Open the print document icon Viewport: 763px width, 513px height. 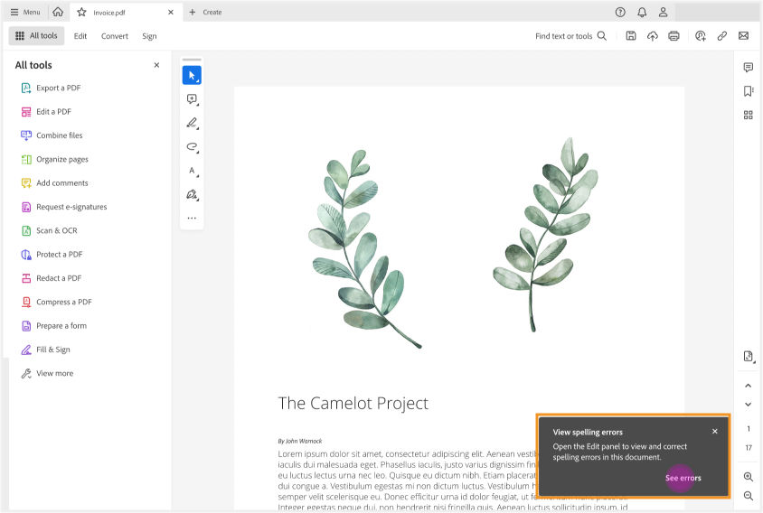(674, 36)
